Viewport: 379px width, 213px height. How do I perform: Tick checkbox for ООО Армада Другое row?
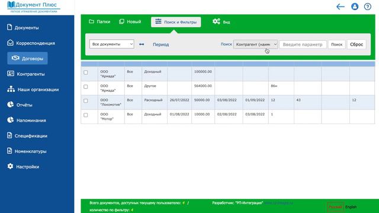[x=85, y=87]
